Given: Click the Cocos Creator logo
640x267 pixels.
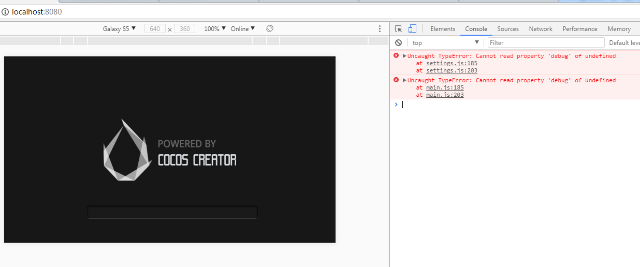Looking at the screenshot, I should pyautogui.click(x=128, y=150).
